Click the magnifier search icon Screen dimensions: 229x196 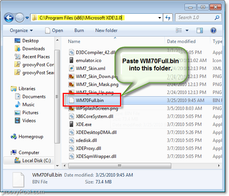pos(217,18)
